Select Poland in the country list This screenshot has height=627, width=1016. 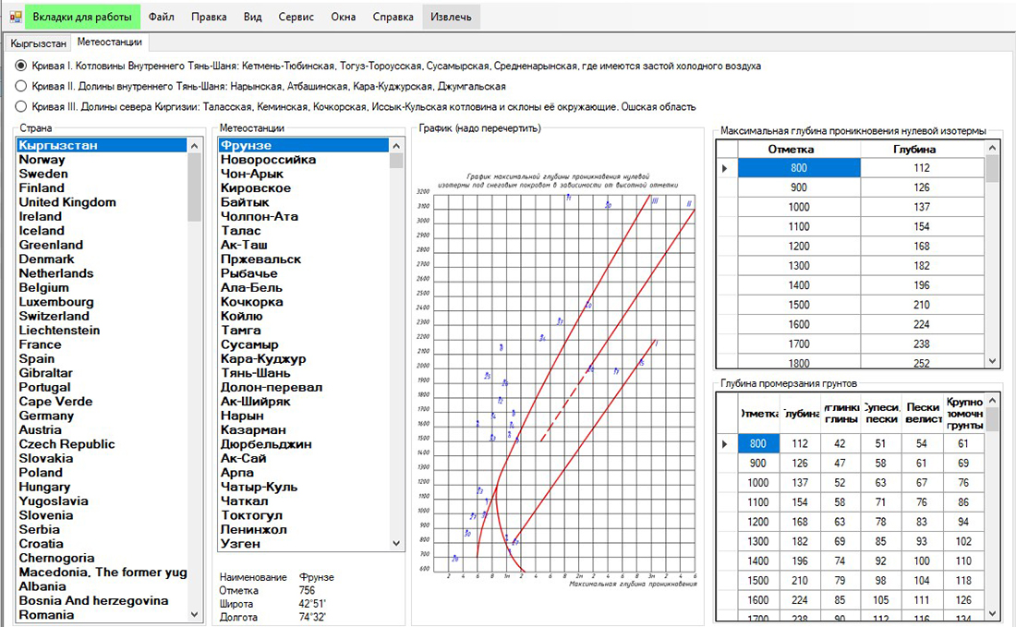(102, 473)
